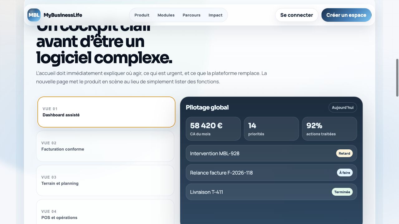Click the Retard status badge
The image size is (399, 224).
click(x=344, y=153)
